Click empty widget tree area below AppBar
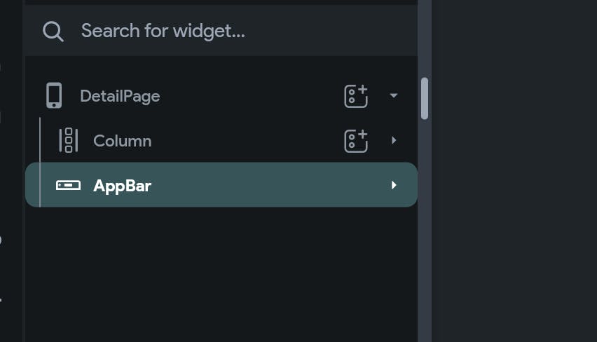Image resolution: width=597 pixels, height=342 pixels. (210, 273)
